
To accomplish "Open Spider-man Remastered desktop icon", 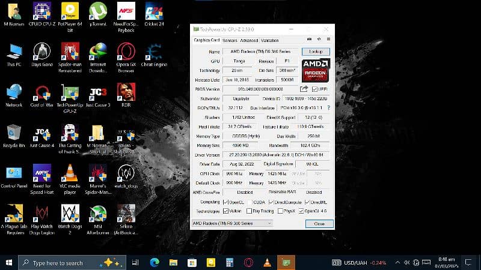I will point(70,58).
